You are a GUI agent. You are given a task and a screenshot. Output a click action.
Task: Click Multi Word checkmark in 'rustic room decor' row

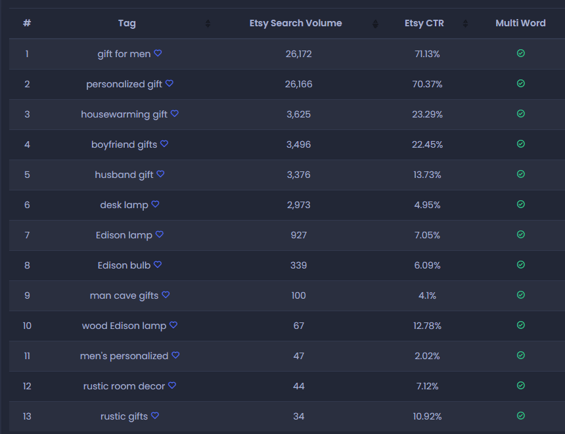(x=521, y=385)
